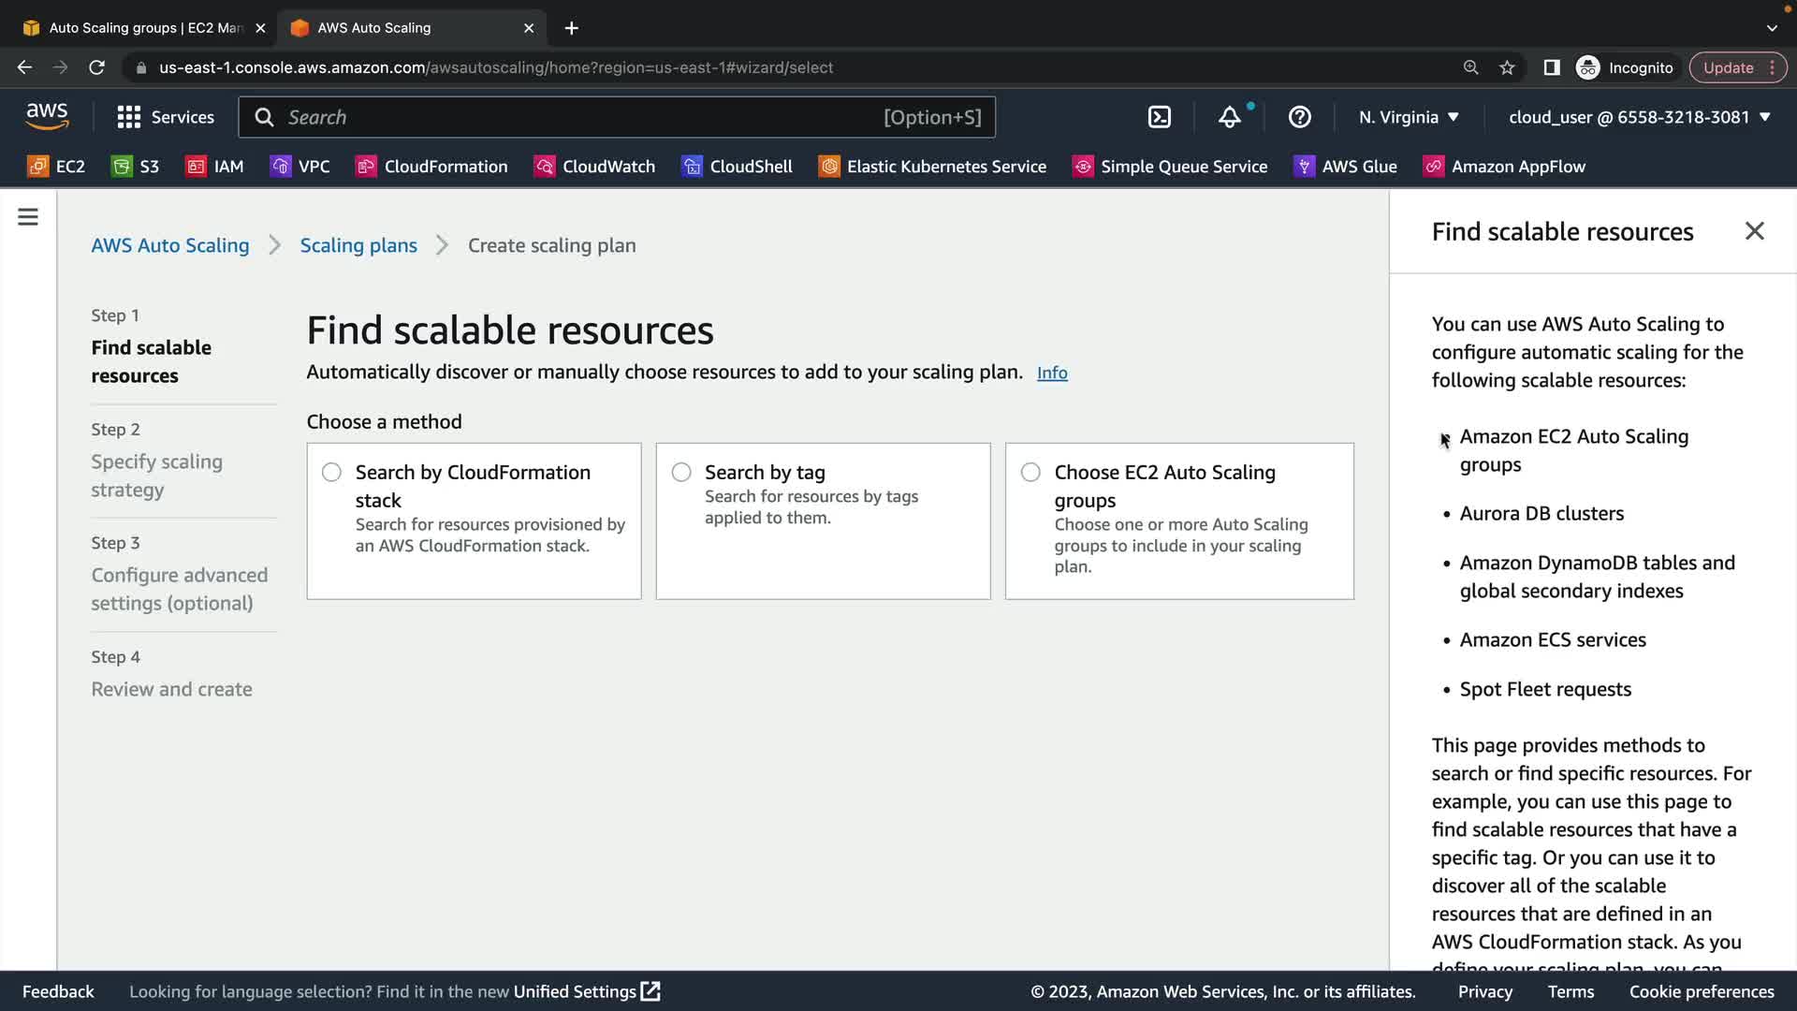
Task: Click the AWS logo home icon
Action: pos(47,116)
